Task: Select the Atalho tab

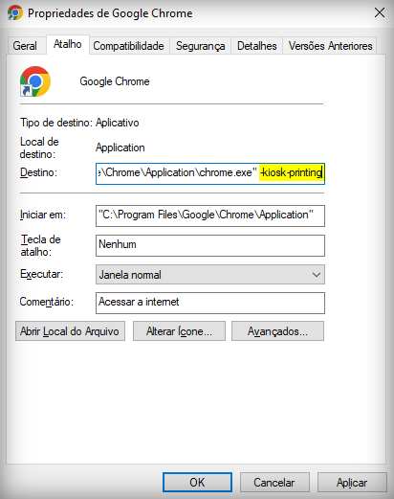Action: coord(68,44)
